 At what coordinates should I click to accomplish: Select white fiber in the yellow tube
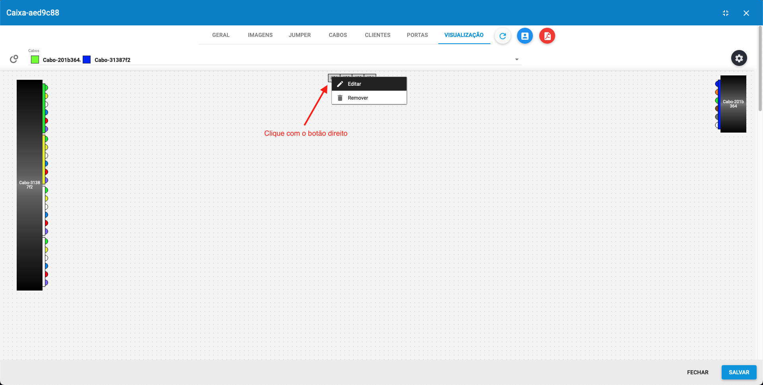46,156
